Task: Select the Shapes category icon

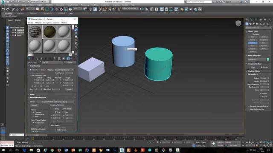Action: 250,24
